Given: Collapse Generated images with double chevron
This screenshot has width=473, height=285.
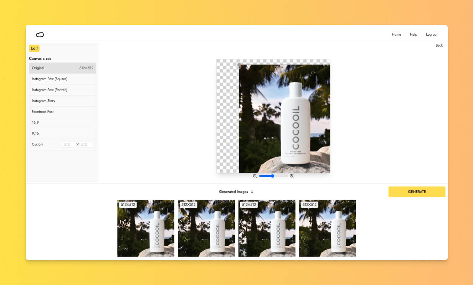Looking at the screenshot, I should 252,192.
